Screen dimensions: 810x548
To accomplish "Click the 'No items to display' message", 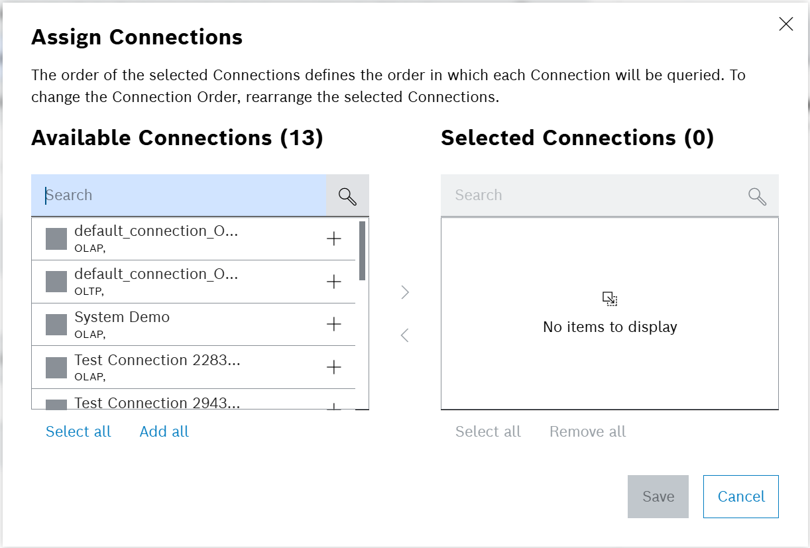I will pyautogui.click(x=610, y=327).
